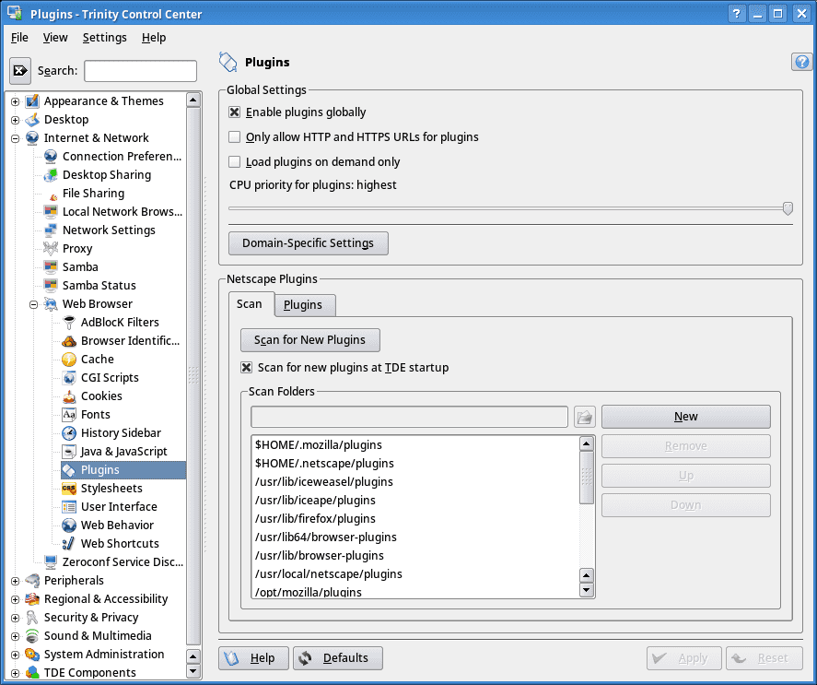Click the Stylesheets CSS icon
817x685 pixels.
click(69, 489)
